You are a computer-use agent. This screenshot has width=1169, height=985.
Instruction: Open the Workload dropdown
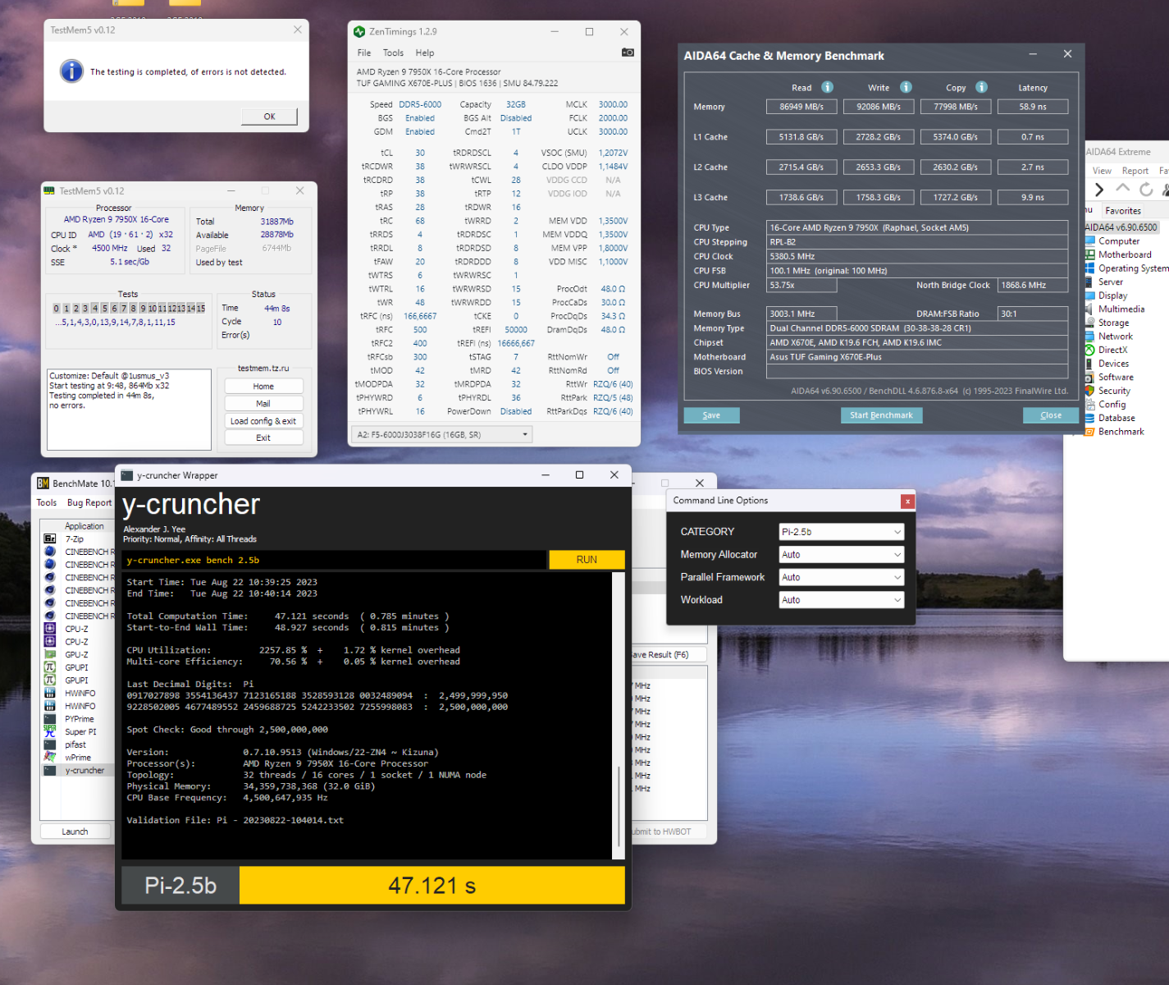click(842, 600)
